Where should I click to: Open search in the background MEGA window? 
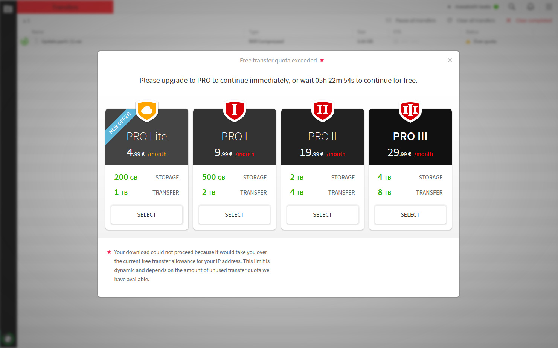click(x=512, y=7)
